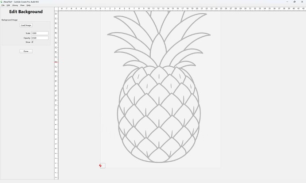Click the 'Background Image' label

10,20
